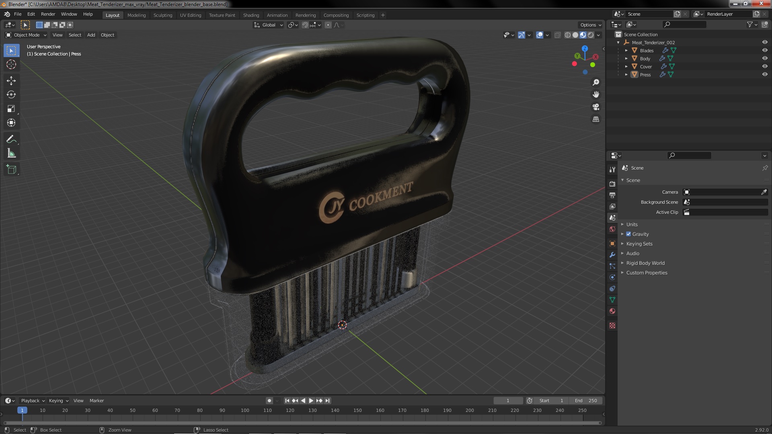The height and width of the screenshot is (434, 772).
Task: Open the Add menu in viewport
Action: click(91, 35)
